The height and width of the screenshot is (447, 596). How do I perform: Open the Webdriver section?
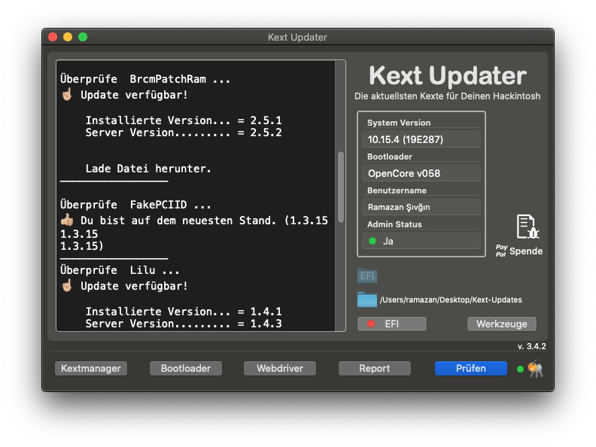click(x=280, y=368)
